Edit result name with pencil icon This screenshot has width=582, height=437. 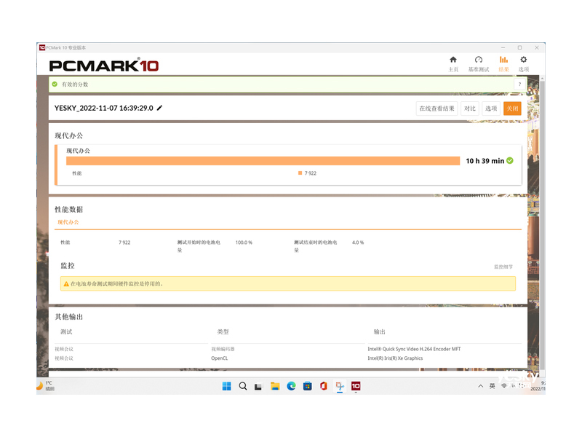click(x=159, y=108)
